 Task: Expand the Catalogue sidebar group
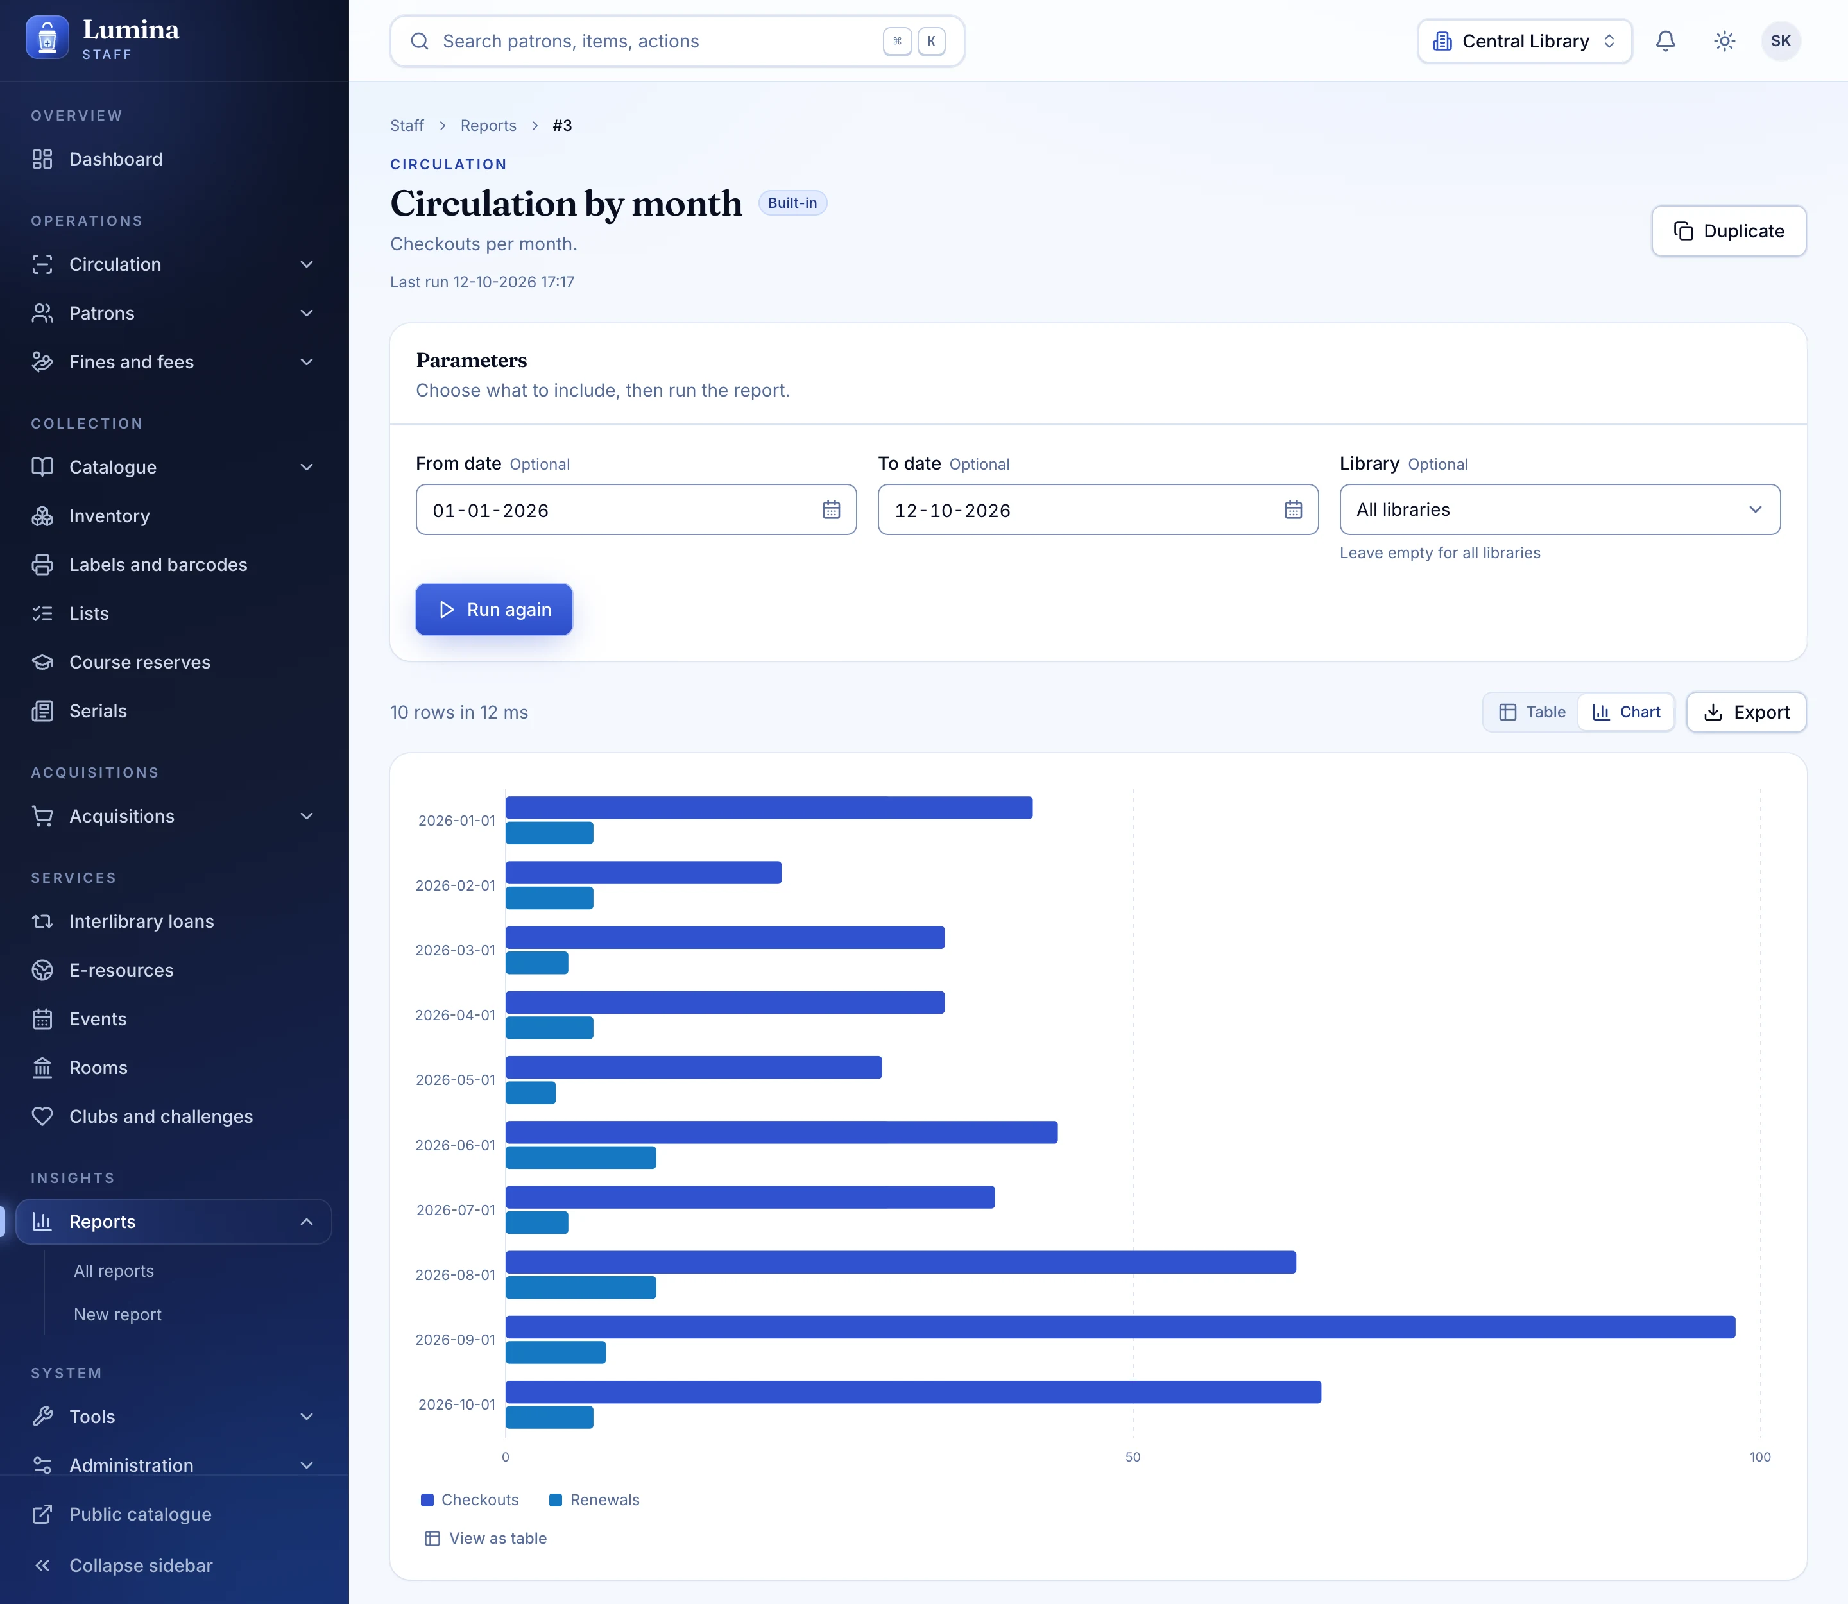click(174, 467)
